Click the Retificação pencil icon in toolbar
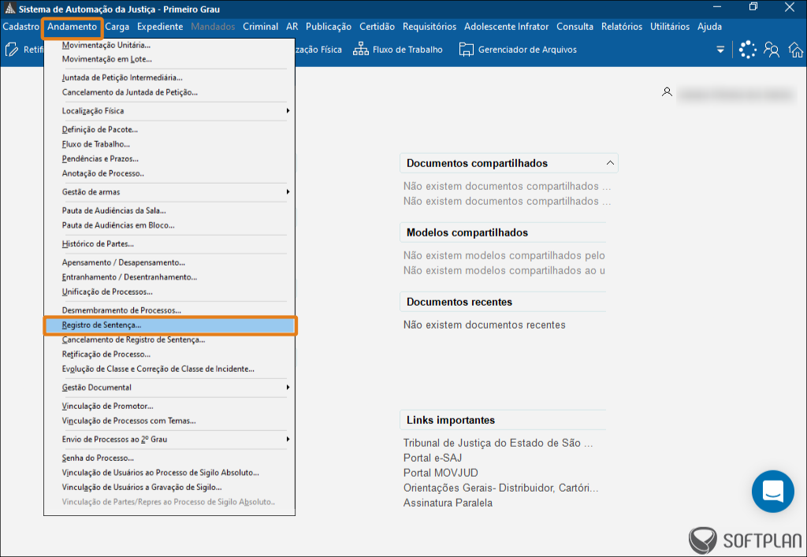The image size is (807, 557). click(x=11, y=50)
